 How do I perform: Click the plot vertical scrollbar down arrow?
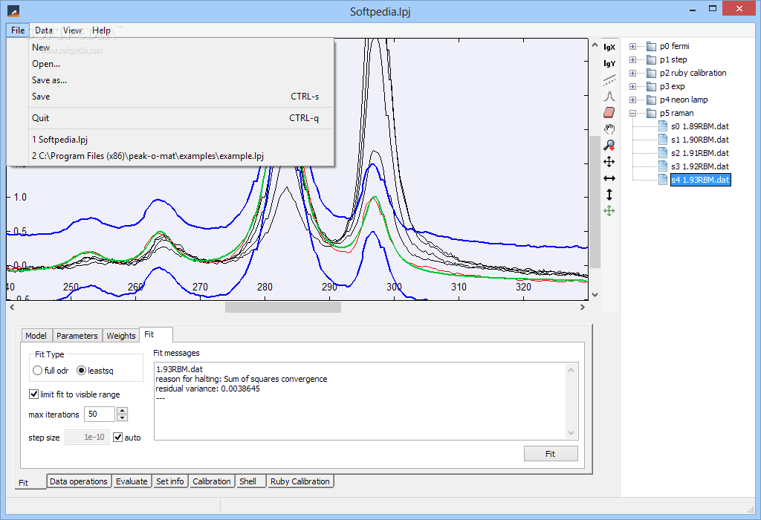tap(595, 294)
